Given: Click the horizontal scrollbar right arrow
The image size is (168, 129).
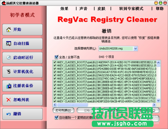Looking at the screenshot, I should 154,105.
